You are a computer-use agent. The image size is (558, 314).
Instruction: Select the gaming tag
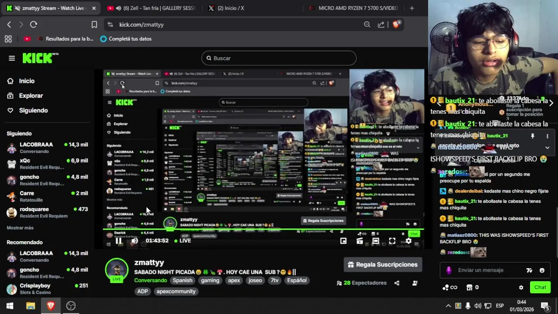tap(210, 280)
